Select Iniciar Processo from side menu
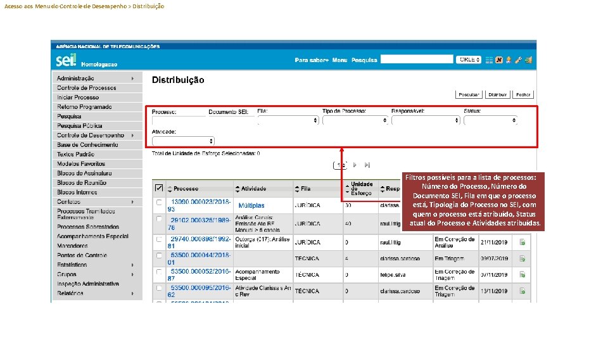 pos(98,98)
